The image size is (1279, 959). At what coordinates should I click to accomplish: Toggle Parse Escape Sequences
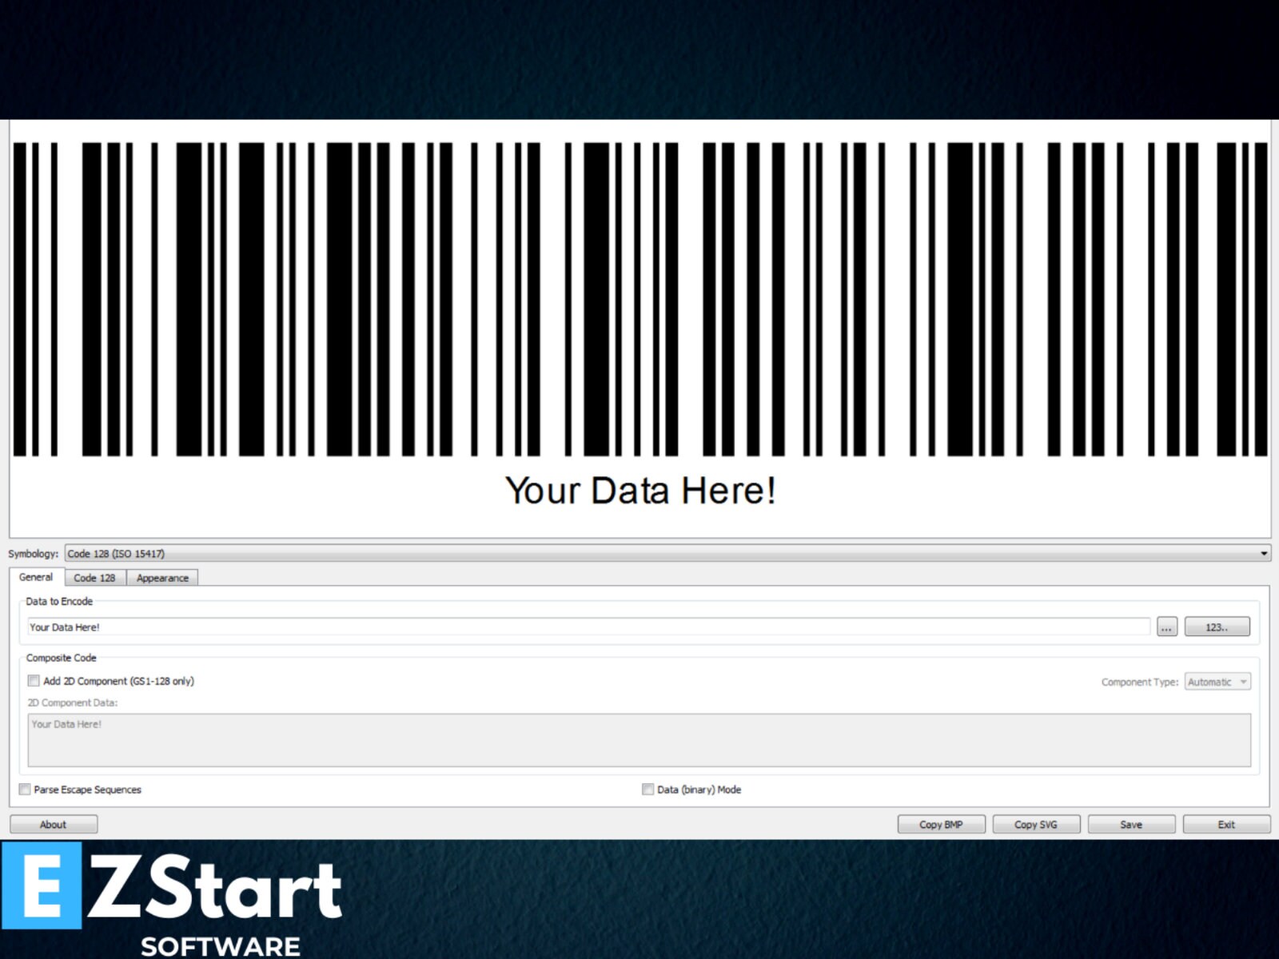(x=24, y=789)
